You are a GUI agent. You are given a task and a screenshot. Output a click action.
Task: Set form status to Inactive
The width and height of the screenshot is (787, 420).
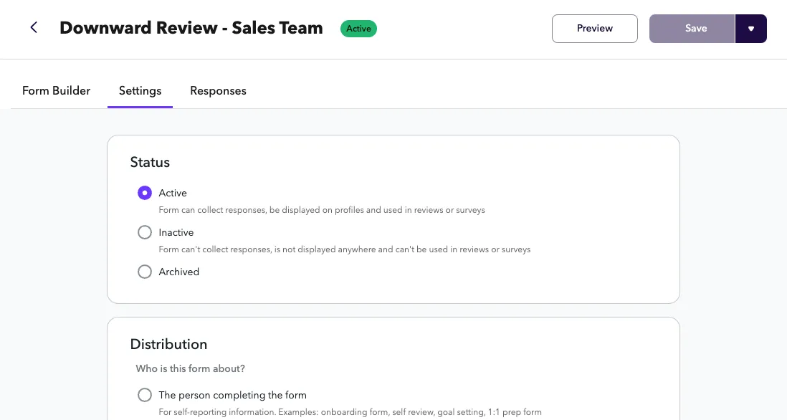(x=145, y=232)
